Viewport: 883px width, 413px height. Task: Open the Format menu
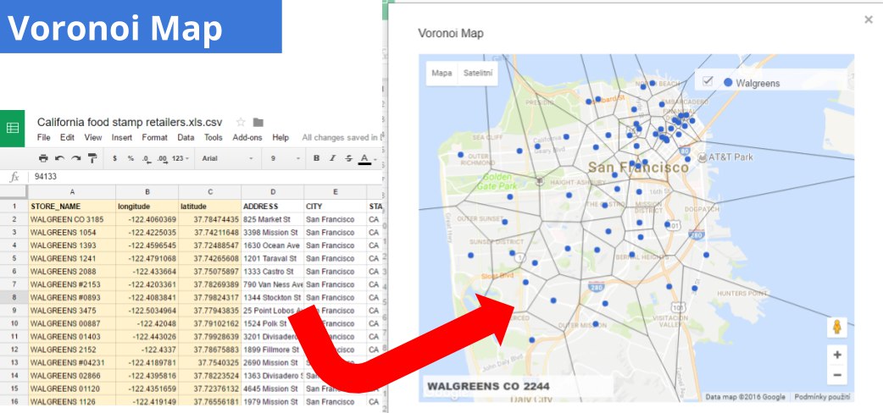pos(154,137)
